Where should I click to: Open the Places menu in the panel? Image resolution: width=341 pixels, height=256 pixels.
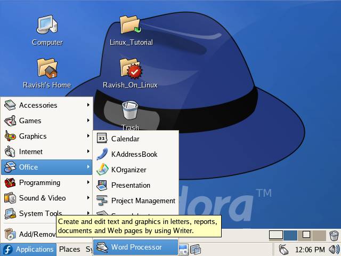[69, 249]
